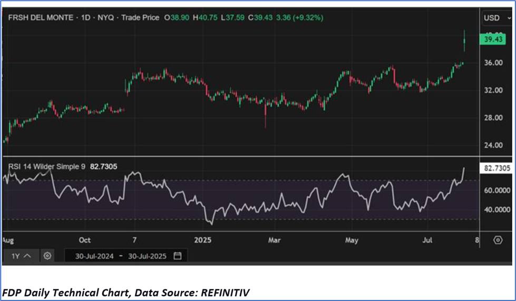
Task: Open the calendar date picker icon
Action: click(x=178, y=256)
